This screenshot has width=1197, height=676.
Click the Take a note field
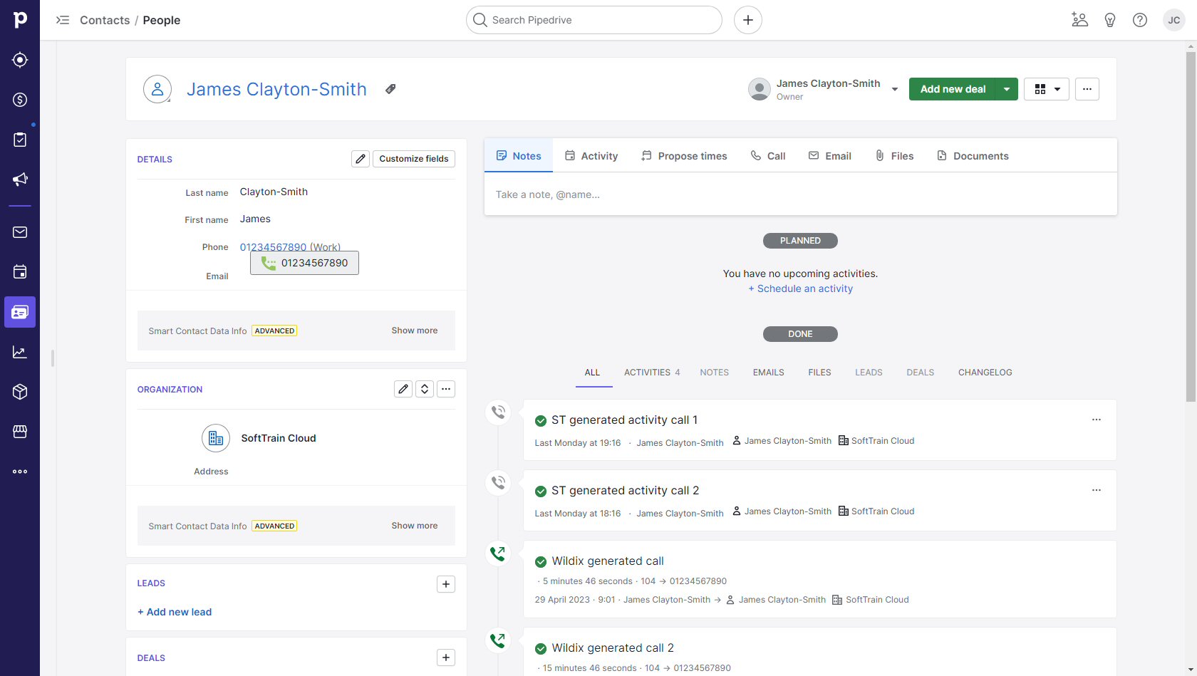801,194
